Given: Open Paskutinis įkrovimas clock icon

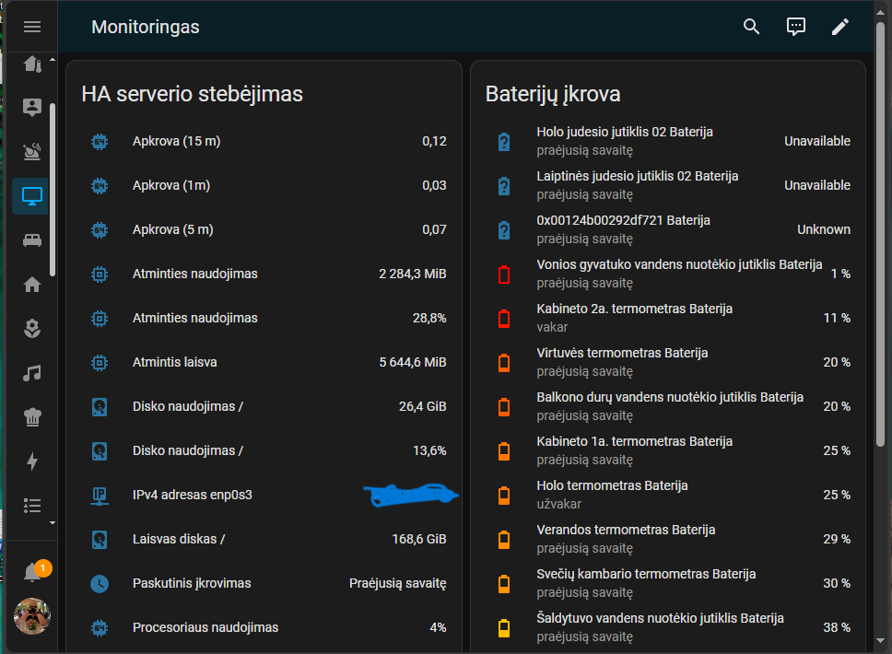Looking at the screenshot, I should 100,583.
